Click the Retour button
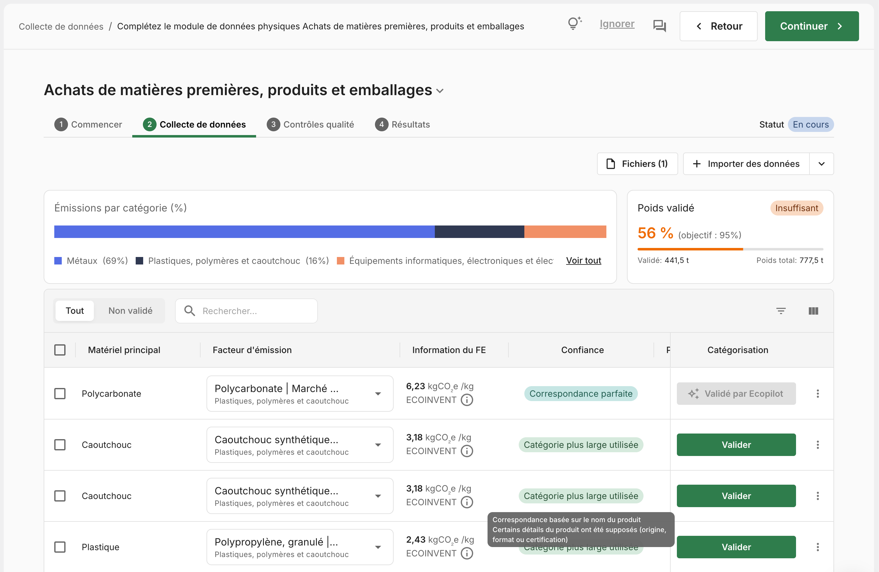Viewport: 879px width, 572px height. (718, 26)
